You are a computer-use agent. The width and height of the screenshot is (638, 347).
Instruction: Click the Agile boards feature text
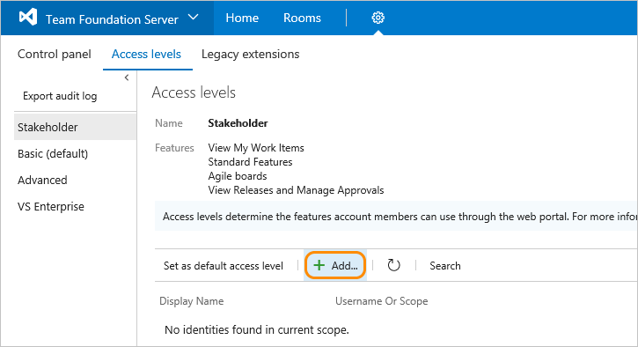238,176
